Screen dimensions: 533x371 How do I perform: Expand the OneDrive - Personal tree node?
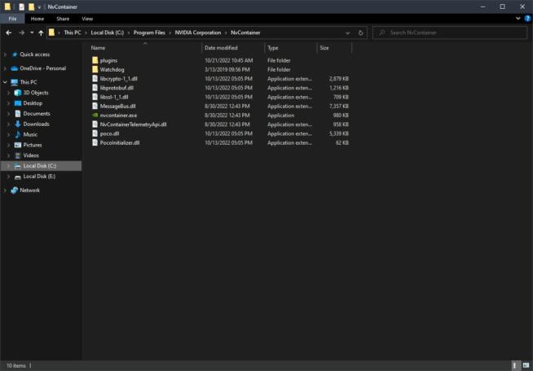pos(5,68)
